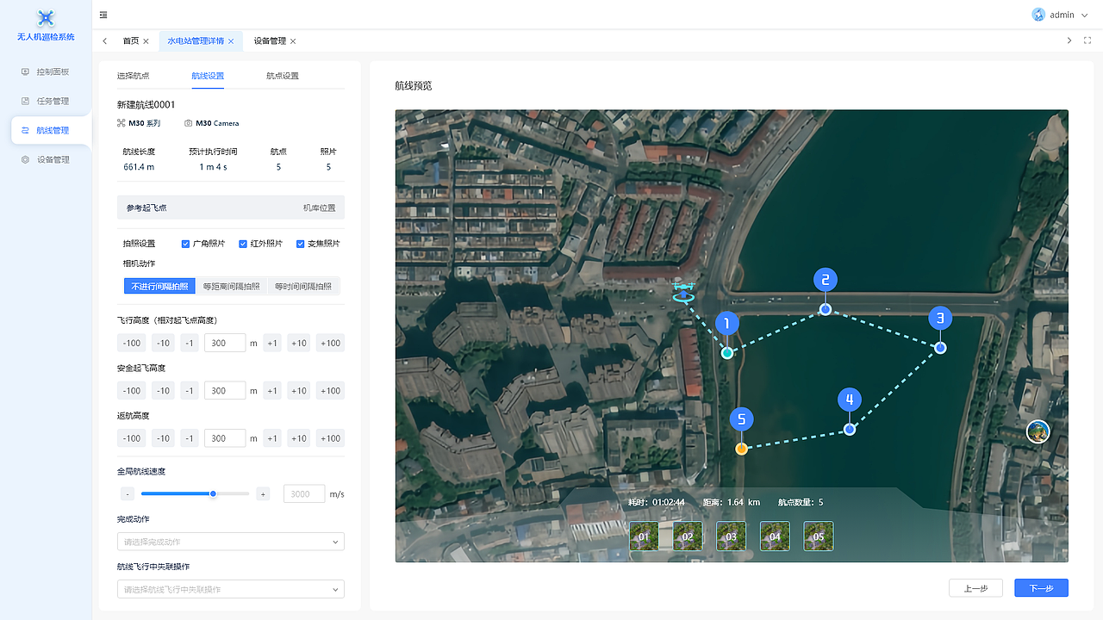Screen dimensions: 1103x620
Task: Click the drone system logo icon
Action: tap(46, 17)
